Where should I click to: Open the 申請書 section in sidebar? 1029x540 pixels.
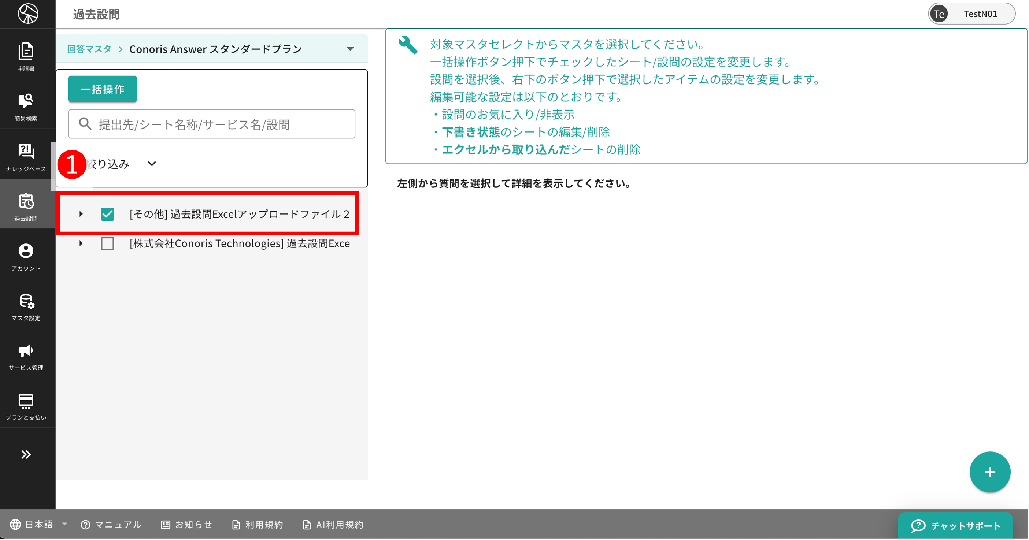tap(26, 58)
